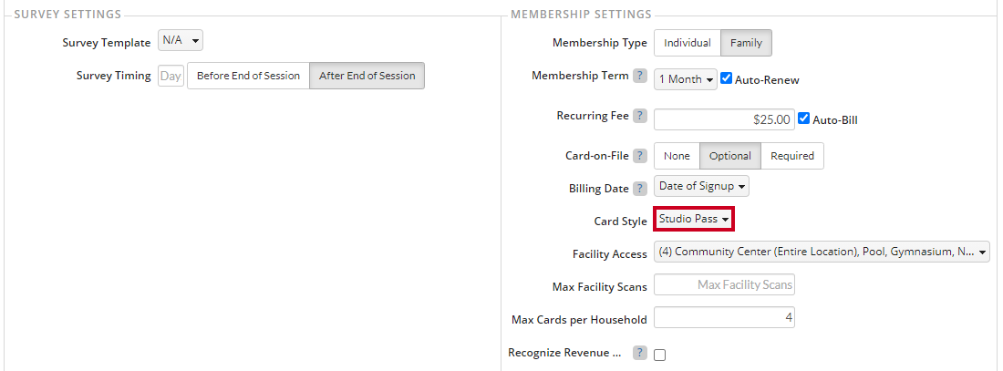Open the Studio Pass card style dropdown
Screen dimensions: 1003x371
(693, 220)
